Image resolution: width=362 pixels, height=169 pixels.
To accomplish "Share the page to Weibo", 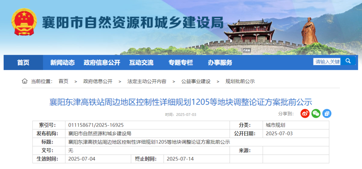I will click(x=305, y=113).
